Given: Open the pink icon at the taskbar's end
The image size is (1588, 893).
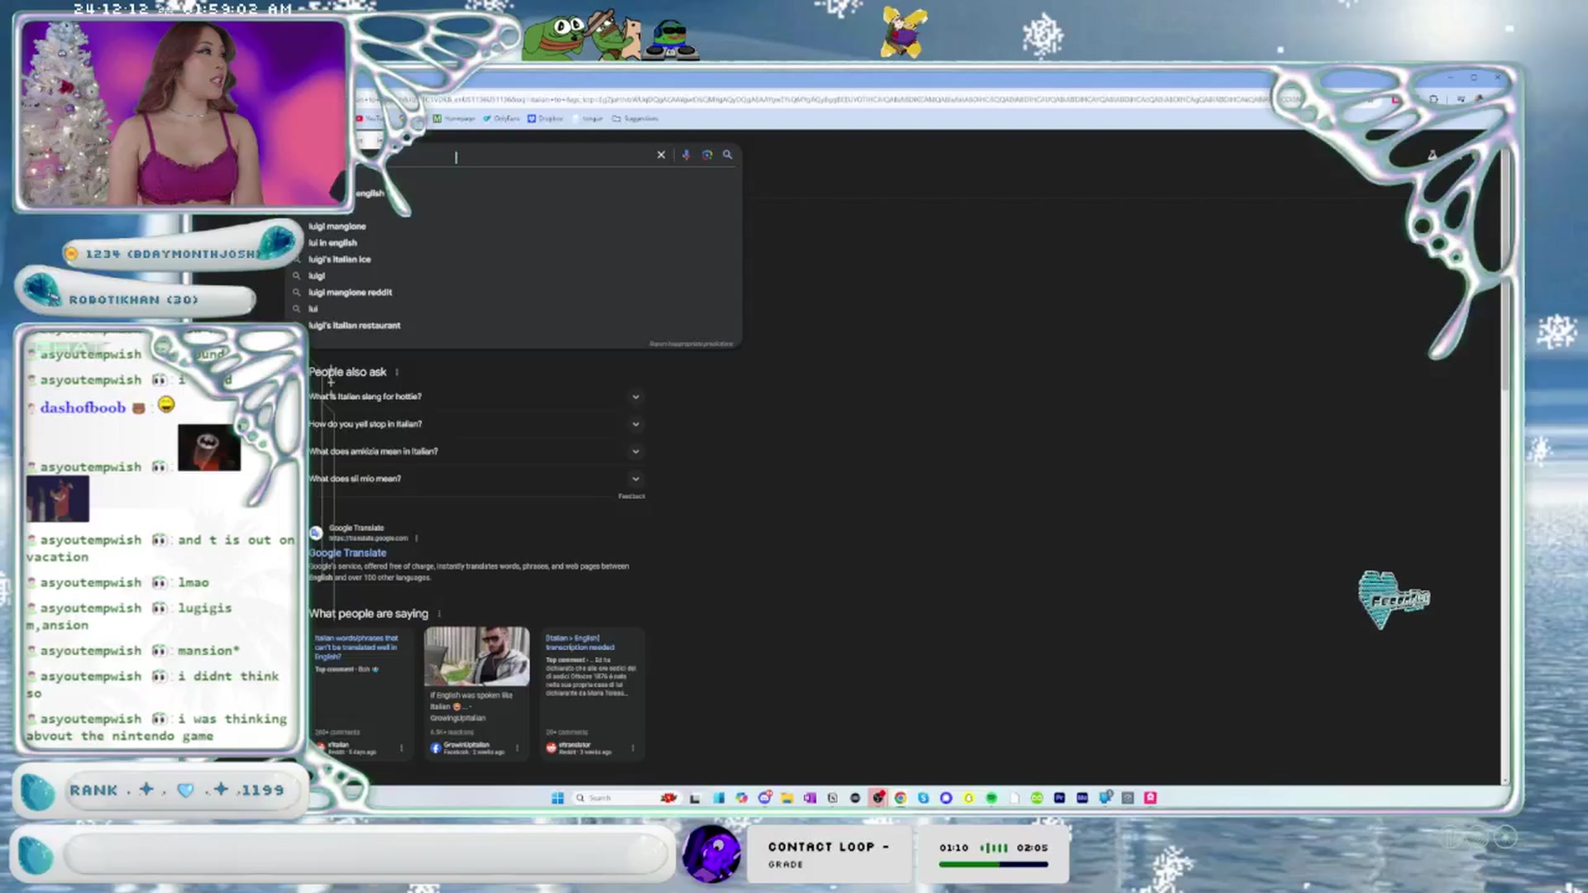Looking at the screenshot, I should pyautogui.click(x=1150, y=798).
